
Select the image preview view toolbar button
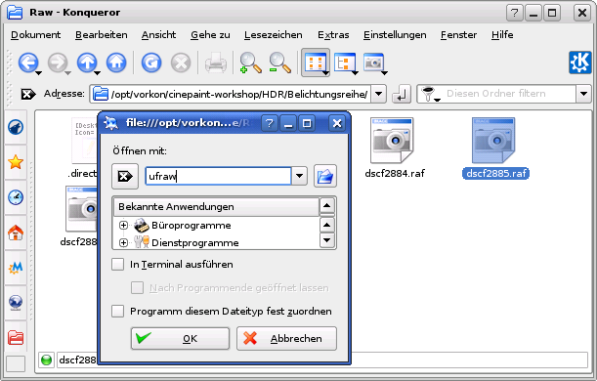coord(374,63)
